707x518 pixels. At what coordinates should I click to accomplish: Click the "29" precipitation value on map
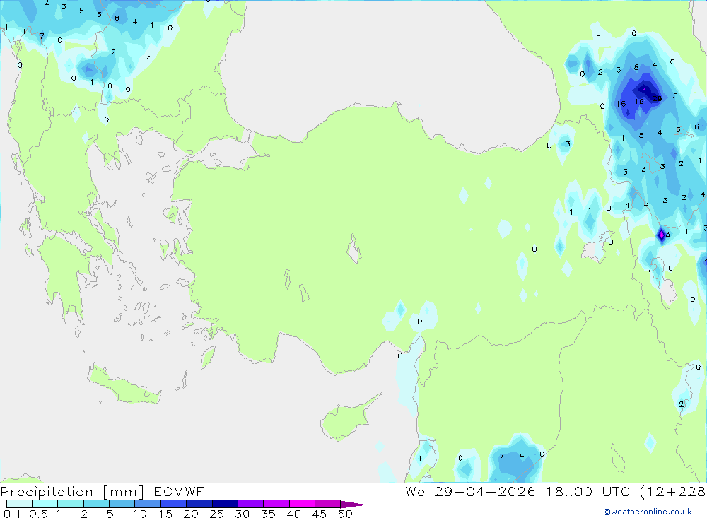point(657,99)
